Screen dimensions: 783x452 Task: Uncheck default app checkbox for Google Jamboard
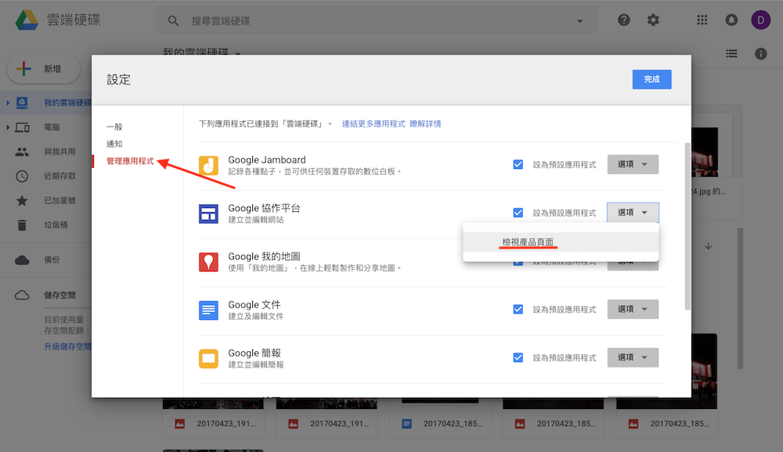click(518, 164)
